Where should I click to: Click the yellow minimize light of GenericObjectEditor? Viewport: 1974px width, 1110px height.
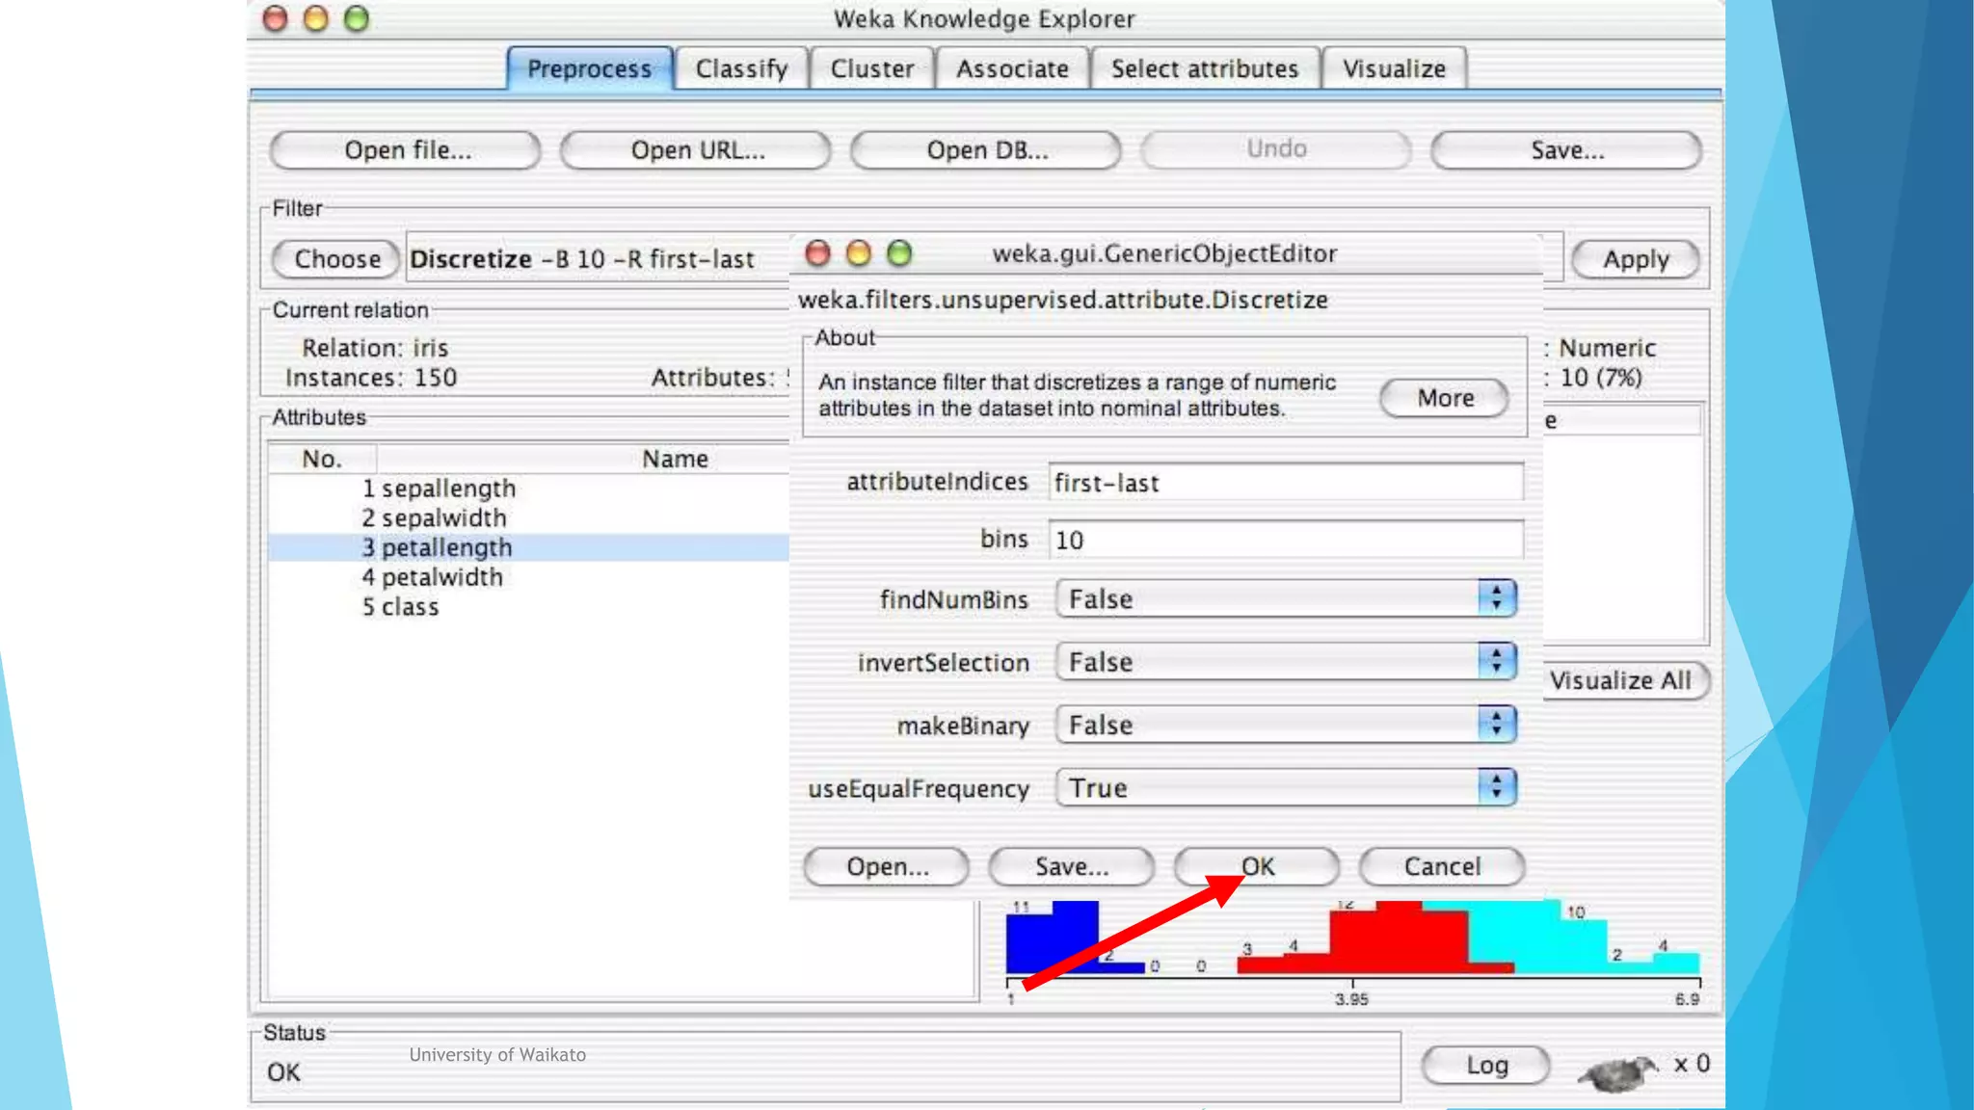click(858, 253)
